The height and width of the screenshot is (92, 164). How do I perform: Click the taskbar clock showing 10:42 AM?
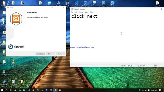(x=154, y=90)
